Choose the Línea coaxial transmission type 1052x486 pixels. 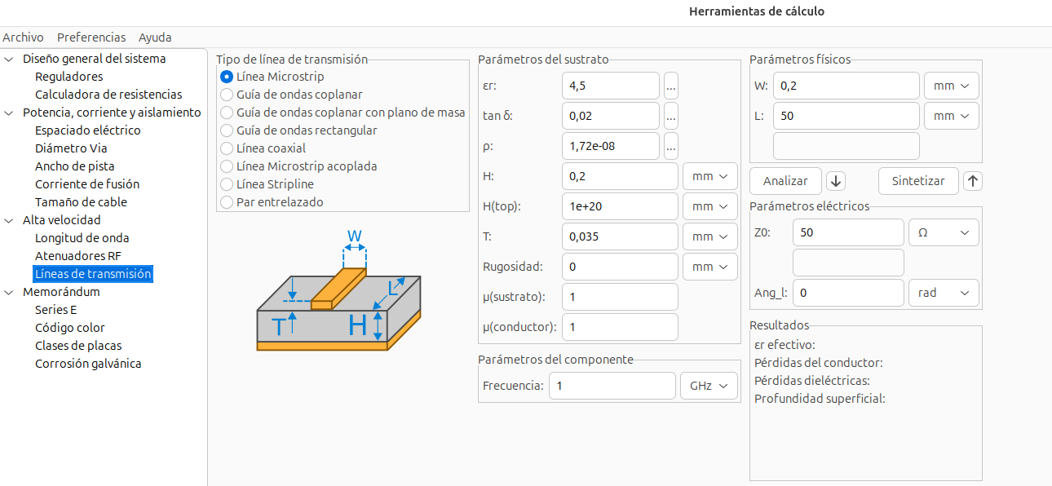click(x=227, y=148)
